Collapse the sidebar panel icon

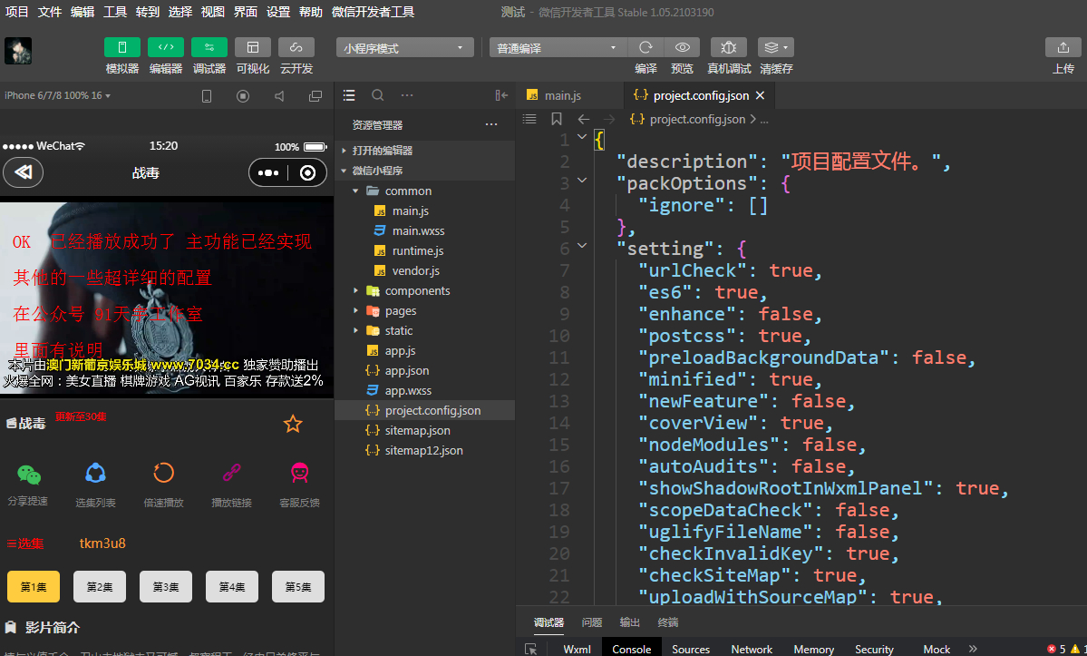tap(501, 95)
